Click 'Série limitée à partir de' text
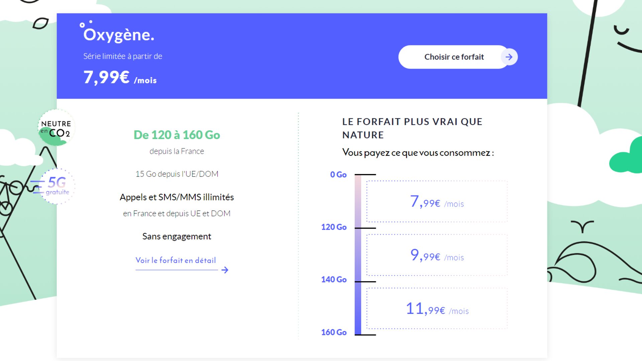 click(x=123, y=56)
